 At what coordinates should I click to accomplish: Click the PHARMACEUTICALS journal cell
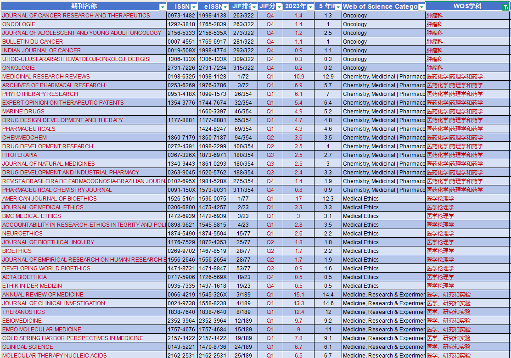pos(84,129)
